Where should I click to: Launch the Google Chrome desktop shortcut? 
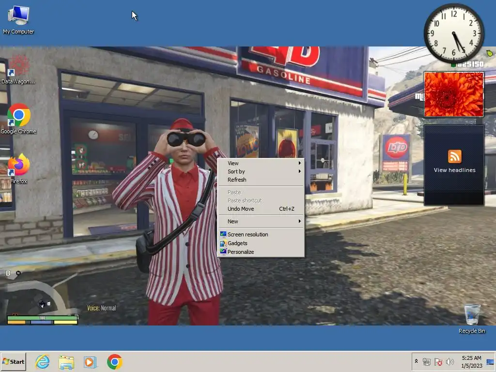click(18, 119)
